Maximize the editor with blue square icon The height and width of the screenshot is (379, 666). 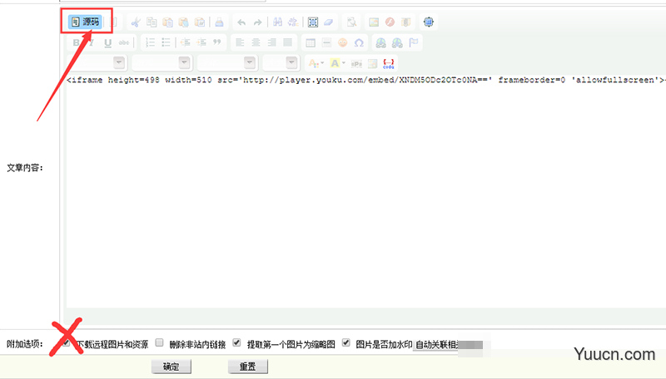(429, 22)
